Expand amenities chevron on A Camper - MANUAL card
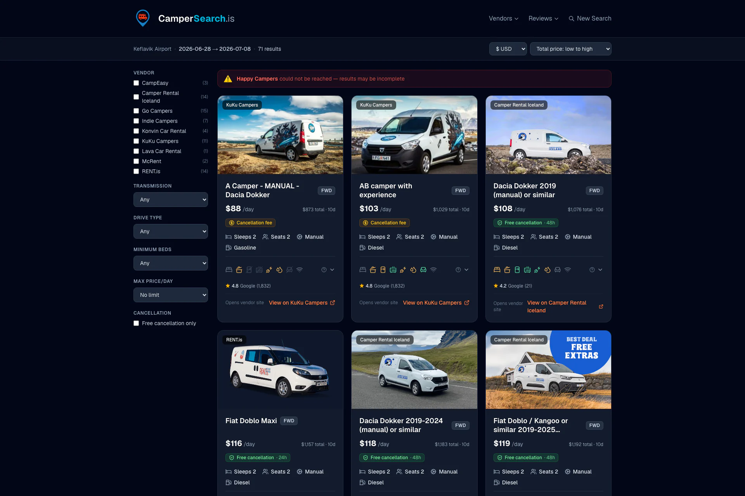 [x=332, y=270]
